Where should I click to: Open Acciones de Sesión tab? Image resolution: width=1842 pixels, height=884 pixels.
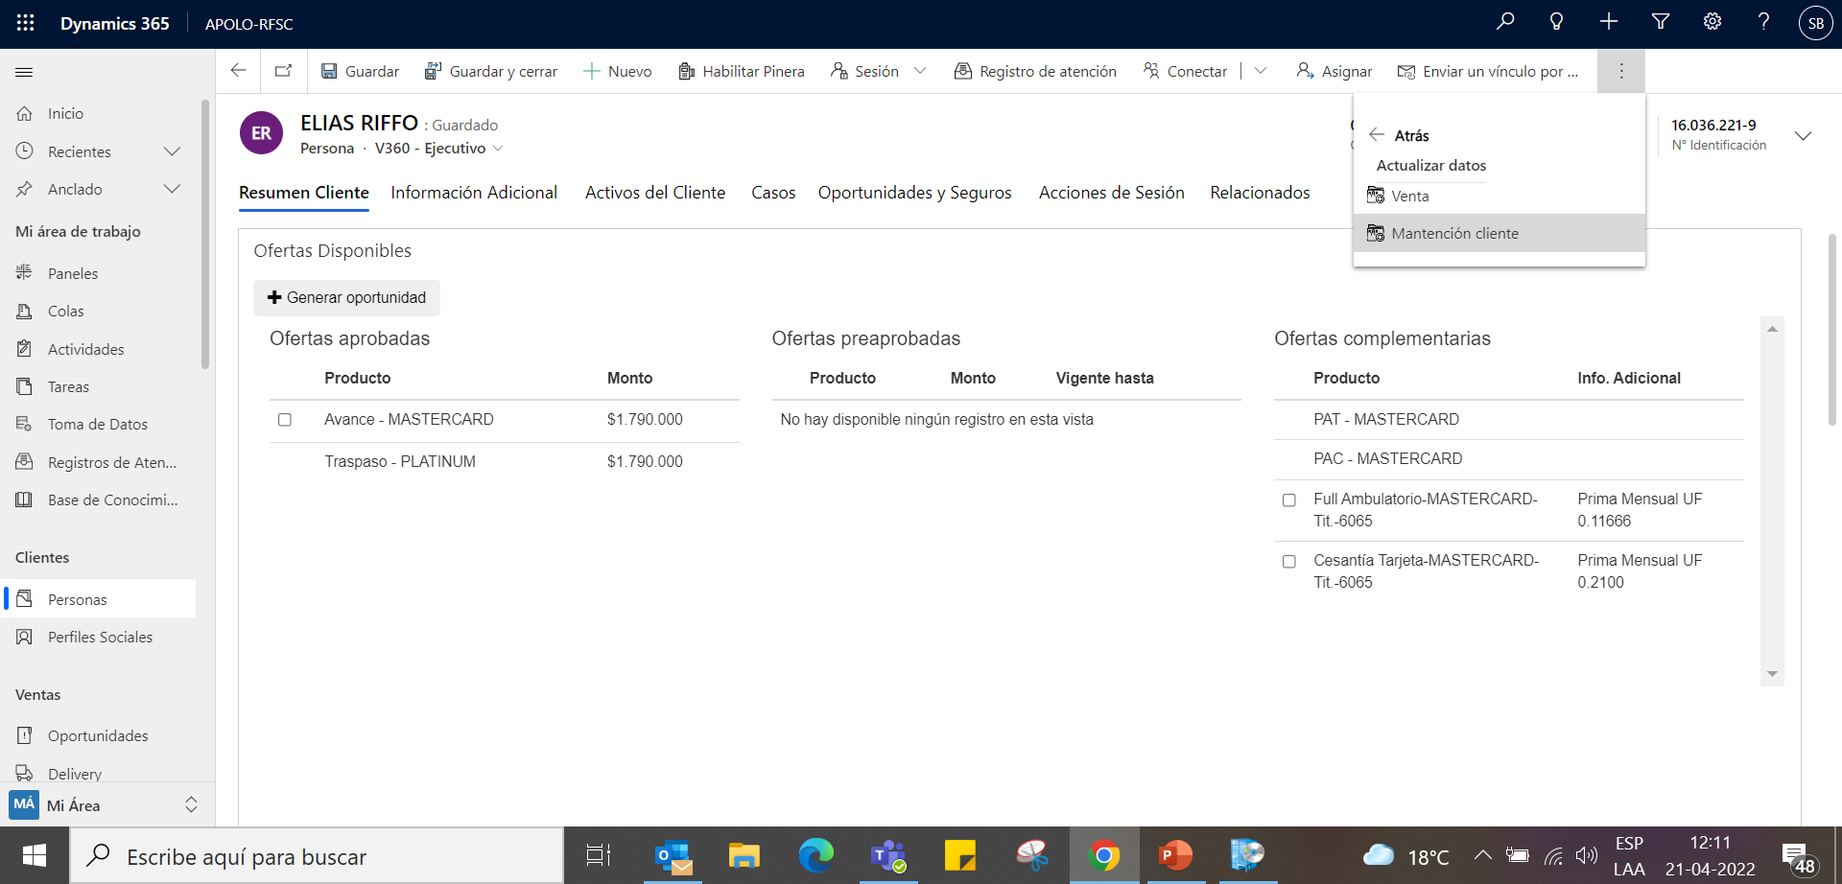pyautogui.click(x=1112, y=193)
